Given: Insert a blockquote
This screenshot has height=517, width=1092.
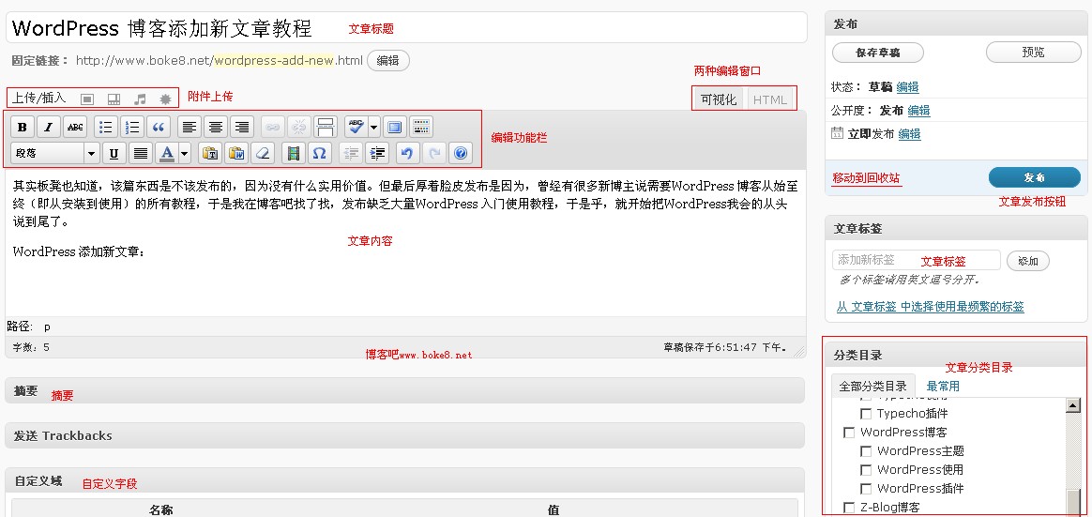Looking at the screenshot, I should coord(159,128).
